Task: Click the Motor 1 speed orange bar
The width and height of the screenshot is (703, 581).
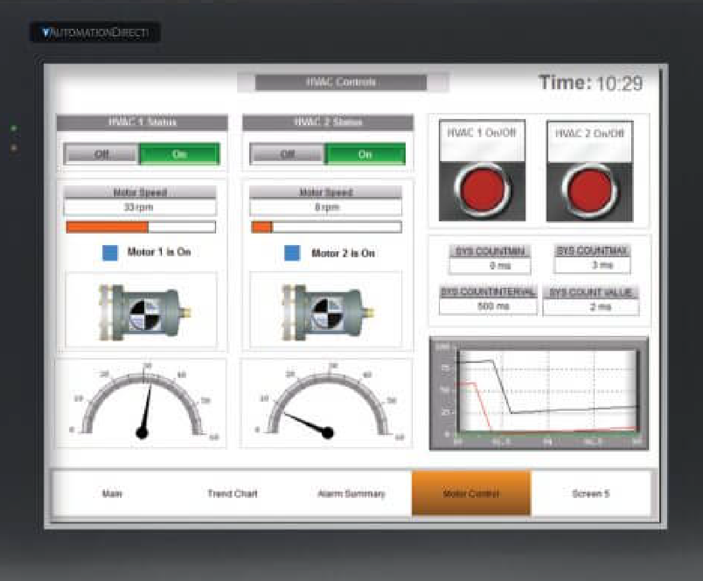Action: [107, 227]
